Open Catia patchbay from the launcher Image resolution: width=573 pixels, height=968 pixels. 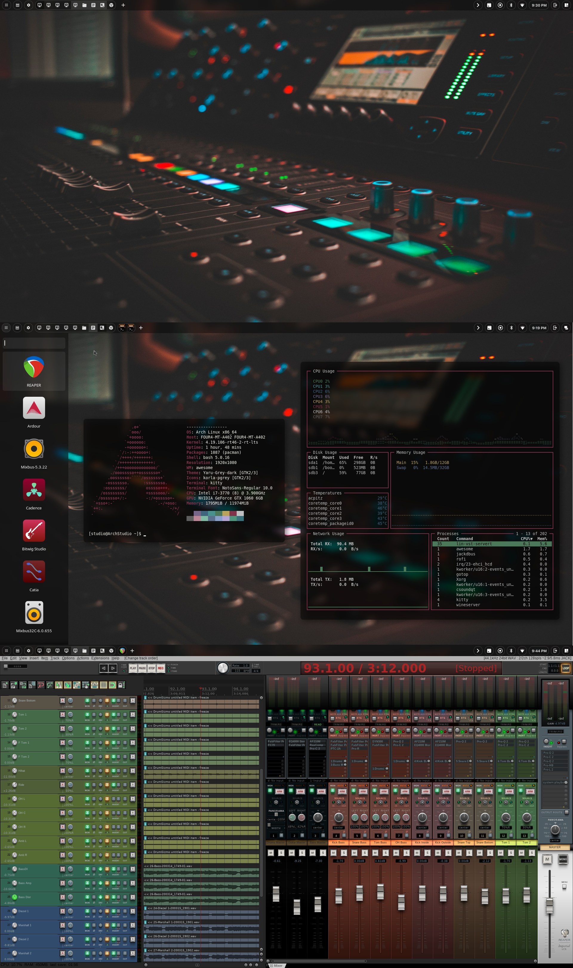click(x=34, y=576)
